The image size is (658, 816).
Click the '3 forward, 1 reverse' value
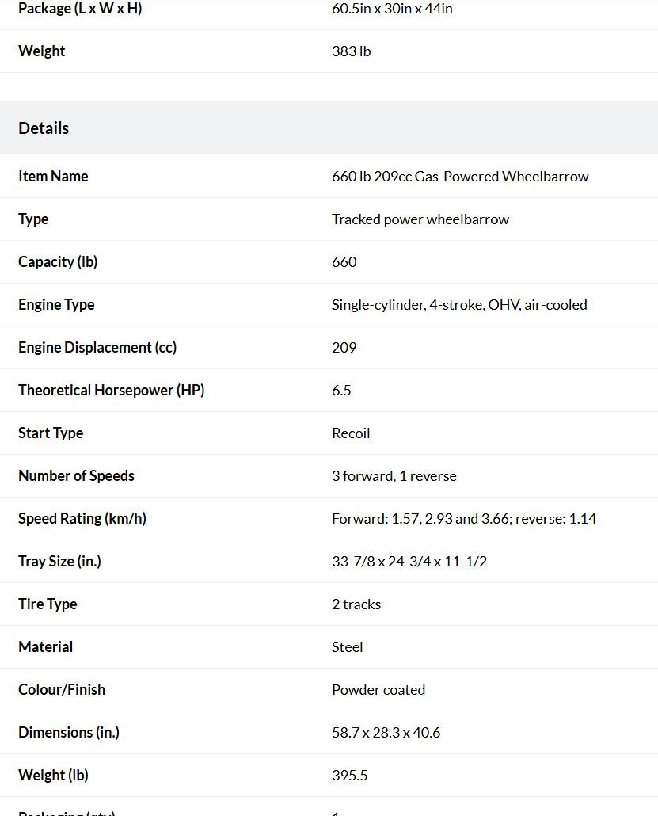point(394,475)
